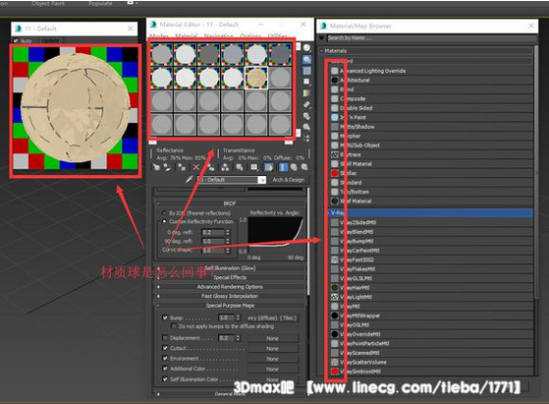Switch to the Object Paint ribbon tab

click(x=48, y=4)
